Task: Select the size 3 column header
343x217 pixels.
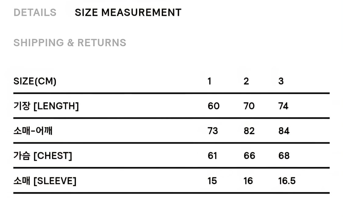Action: click(281, 81)
